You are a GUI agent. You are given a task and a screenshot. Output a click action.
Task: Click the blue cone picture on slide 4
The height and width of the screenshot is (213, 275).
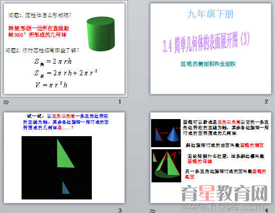pyautogui.click(x=166, y=133)
